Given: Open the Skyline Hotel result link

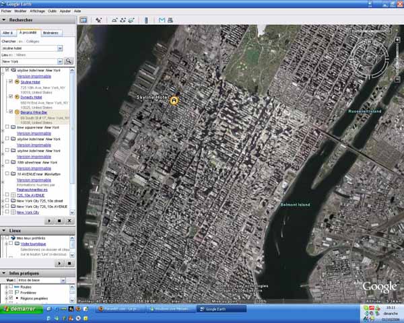Looking at the screenshot, I should tap(30, 82).
